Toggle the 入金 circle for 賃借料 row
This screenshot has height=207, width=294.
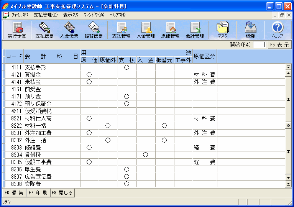click(146, 155)
